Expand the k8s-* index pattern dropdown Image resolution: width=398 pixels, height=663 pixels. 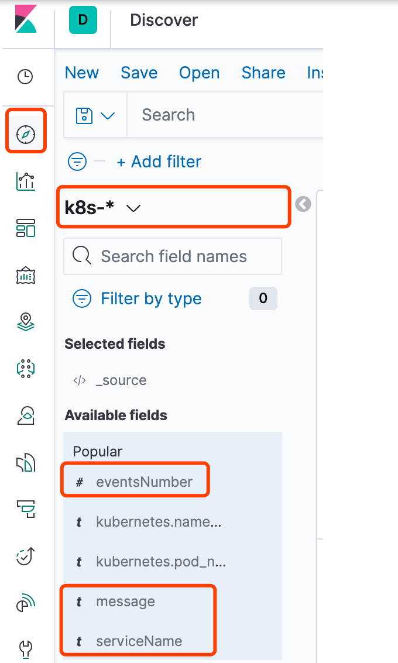(x=102, y=208)
